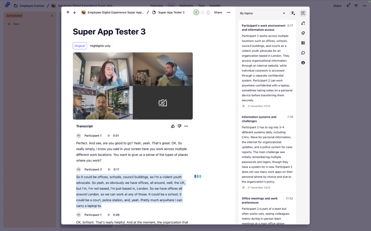Switch transcript view to Original

pos(80,46)
